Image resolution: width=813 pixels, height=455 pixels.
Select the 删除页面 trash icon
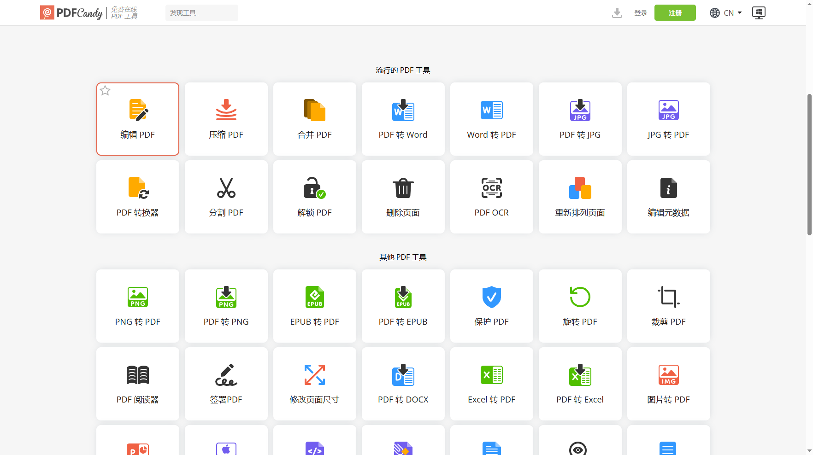[403, 188]
